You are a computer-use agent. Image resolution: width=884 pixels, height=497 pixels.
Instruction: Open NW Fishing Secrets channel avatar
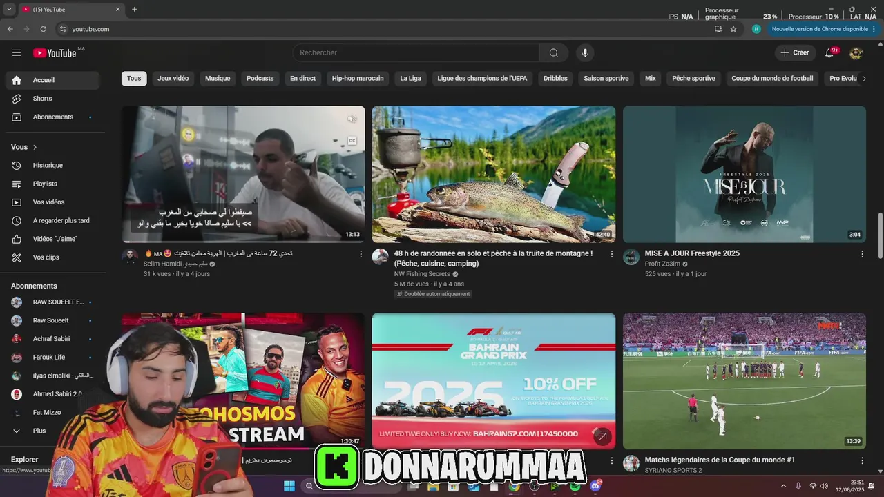(381, 257)
